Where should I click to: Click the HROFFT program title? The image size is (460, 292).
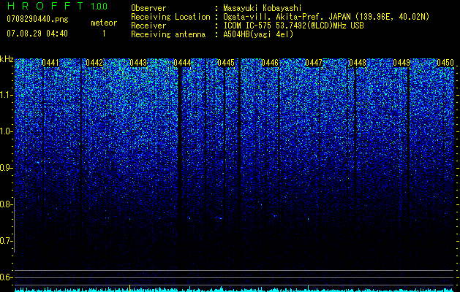(45, 6)
